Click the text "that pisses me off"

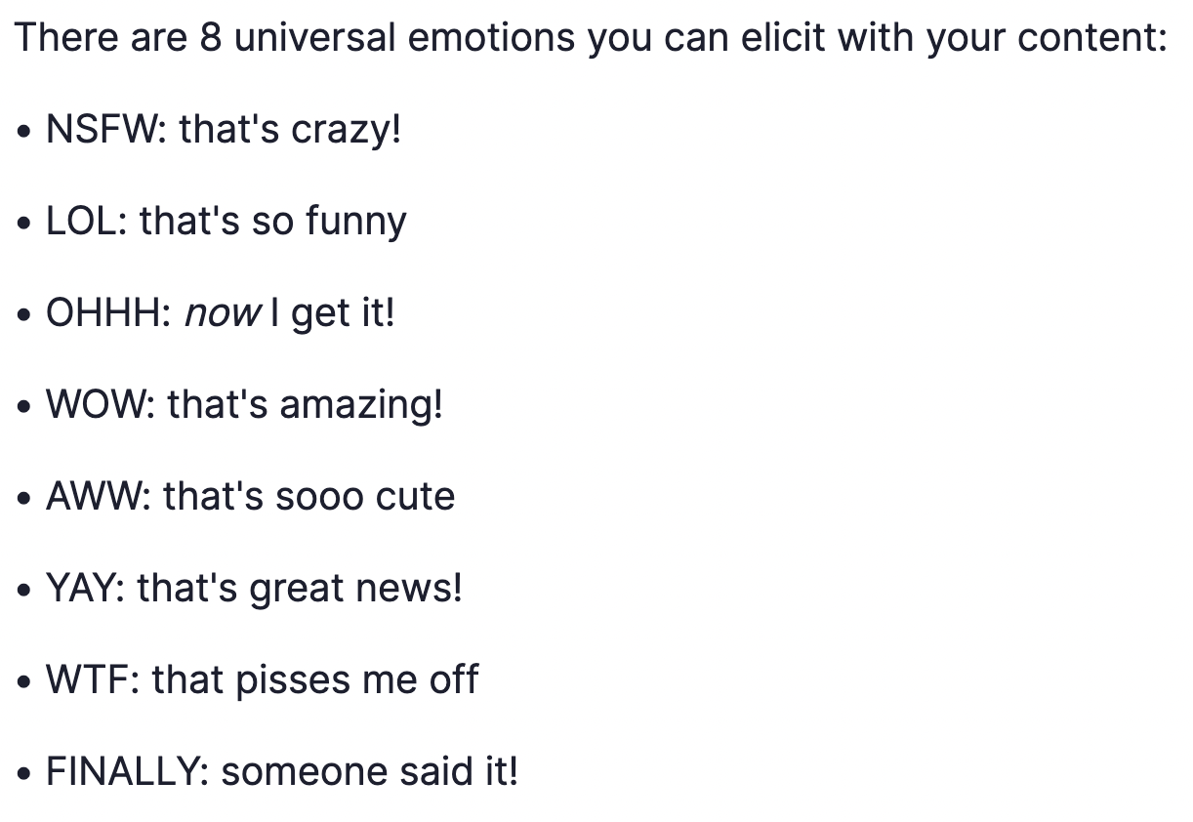[x=315, y=681]
